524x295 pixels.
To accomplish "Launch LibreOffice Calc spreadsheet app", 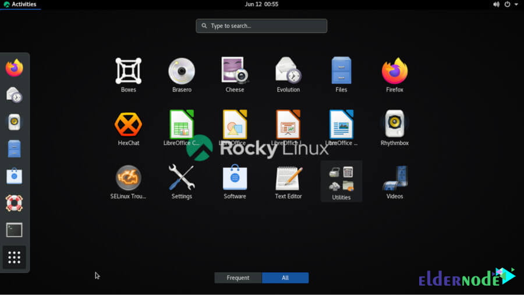I will (x=182, y=128).
